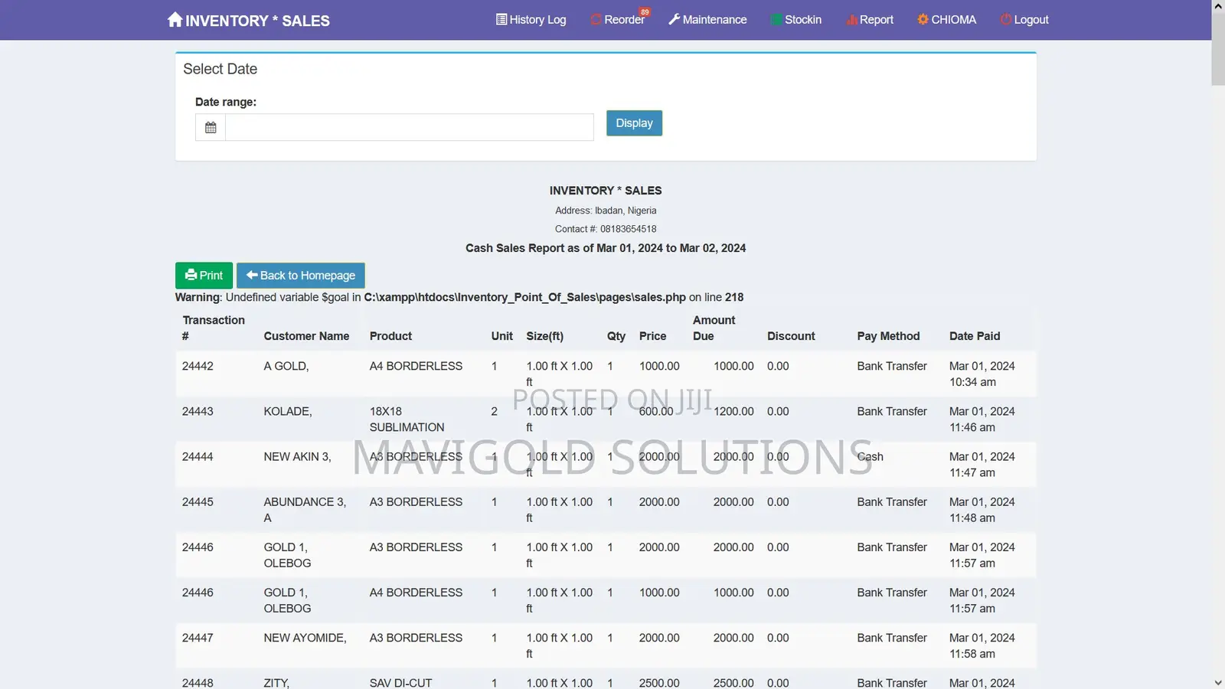Click Contact # 08183654518 text
The height and width of the screenshot is (689, 1225).
[606, 229]
